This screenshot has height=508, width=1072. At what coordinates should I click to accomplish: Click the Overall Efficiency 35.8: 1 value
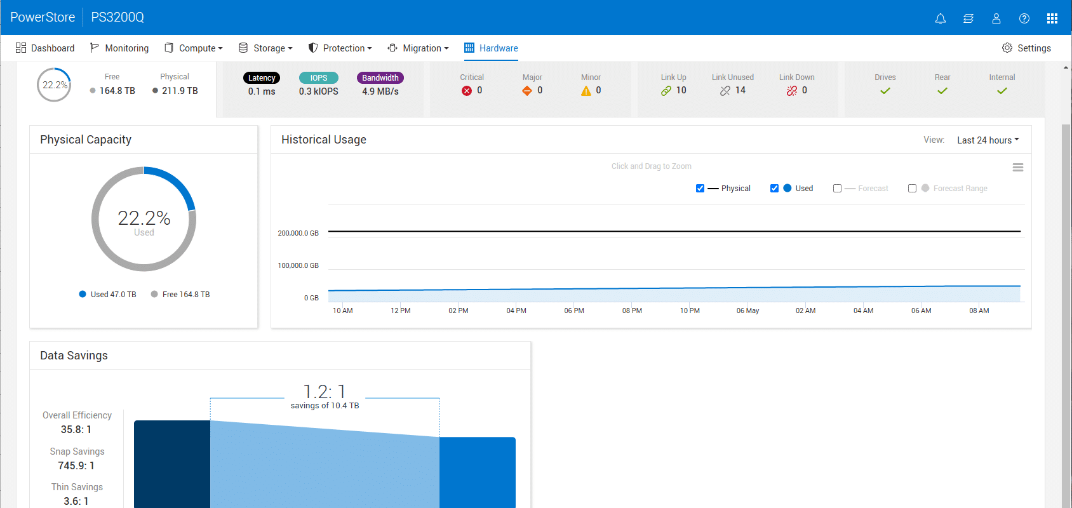(x=76, y=430)
